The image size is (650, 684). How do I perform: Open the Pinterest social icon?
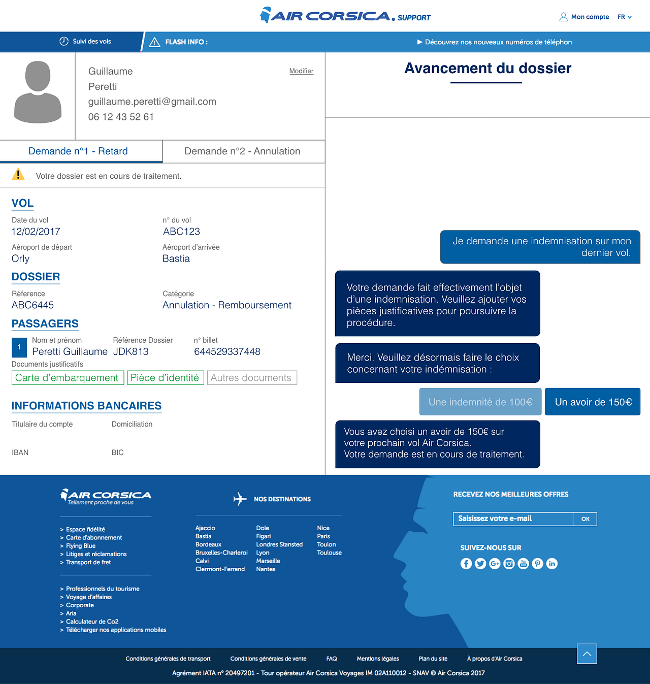(x=537, y=564)
